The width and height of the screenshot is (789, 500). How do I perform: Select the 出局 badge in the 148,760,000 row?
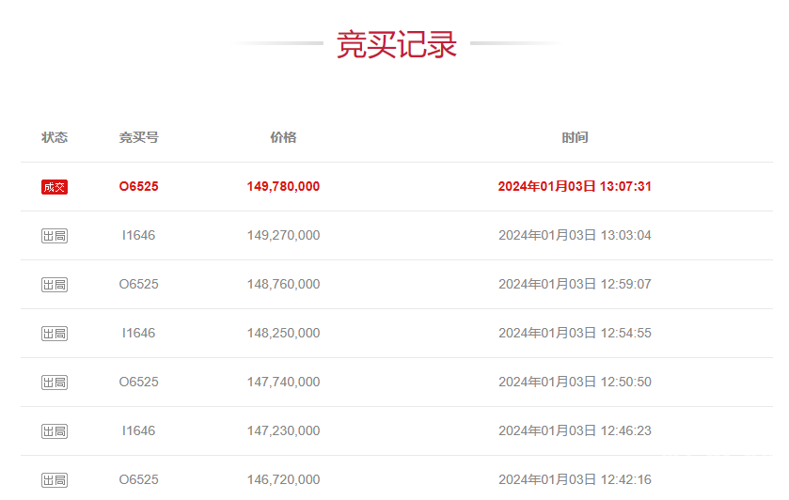tap(55, 285)
